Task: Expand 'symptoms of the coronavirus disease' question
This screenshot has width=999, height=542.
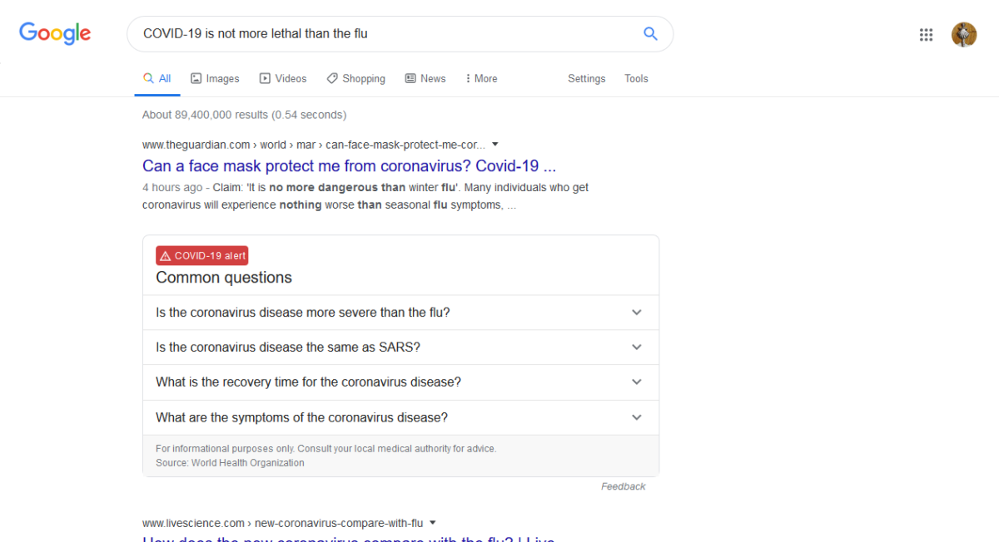Action: (400, 417)
